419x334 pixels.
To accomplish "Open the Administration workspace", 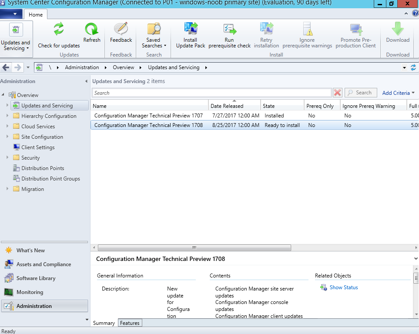I will pos(44,306).
